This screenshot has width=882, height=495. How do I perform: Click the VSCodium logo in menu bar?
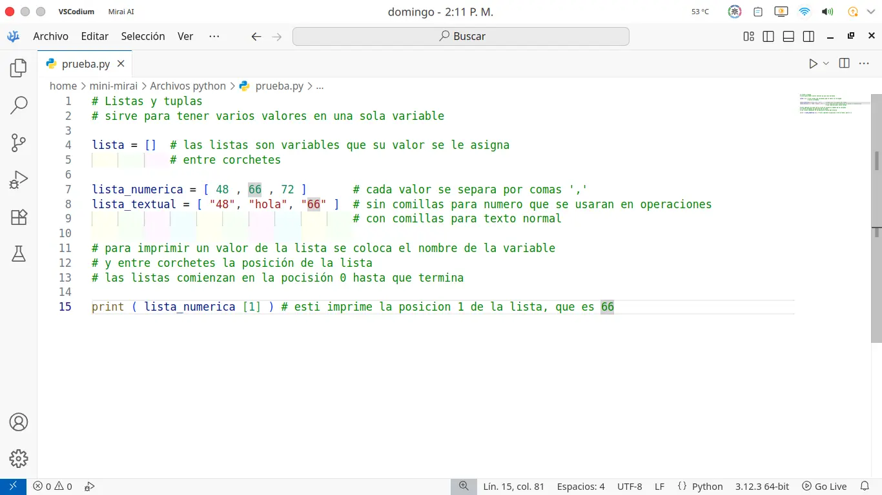click(x=14, y=36)
